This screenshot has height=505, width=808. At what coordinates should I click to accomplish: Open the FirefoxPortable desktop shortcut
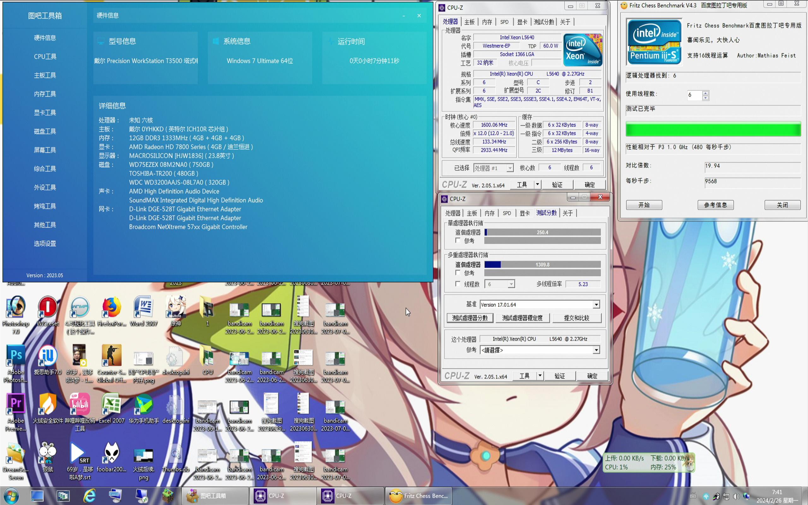point(111,311)
